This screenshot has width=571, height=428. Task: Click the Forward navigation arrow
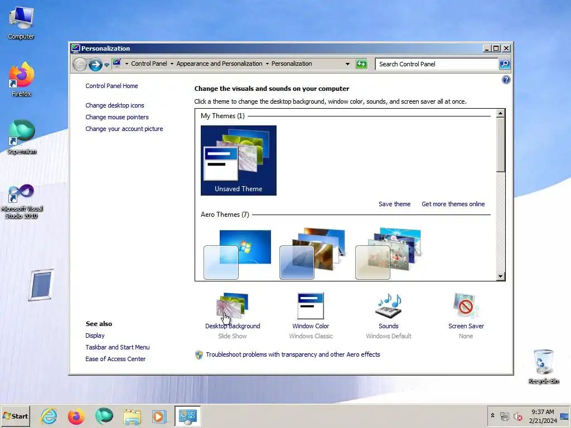point(95,65)
